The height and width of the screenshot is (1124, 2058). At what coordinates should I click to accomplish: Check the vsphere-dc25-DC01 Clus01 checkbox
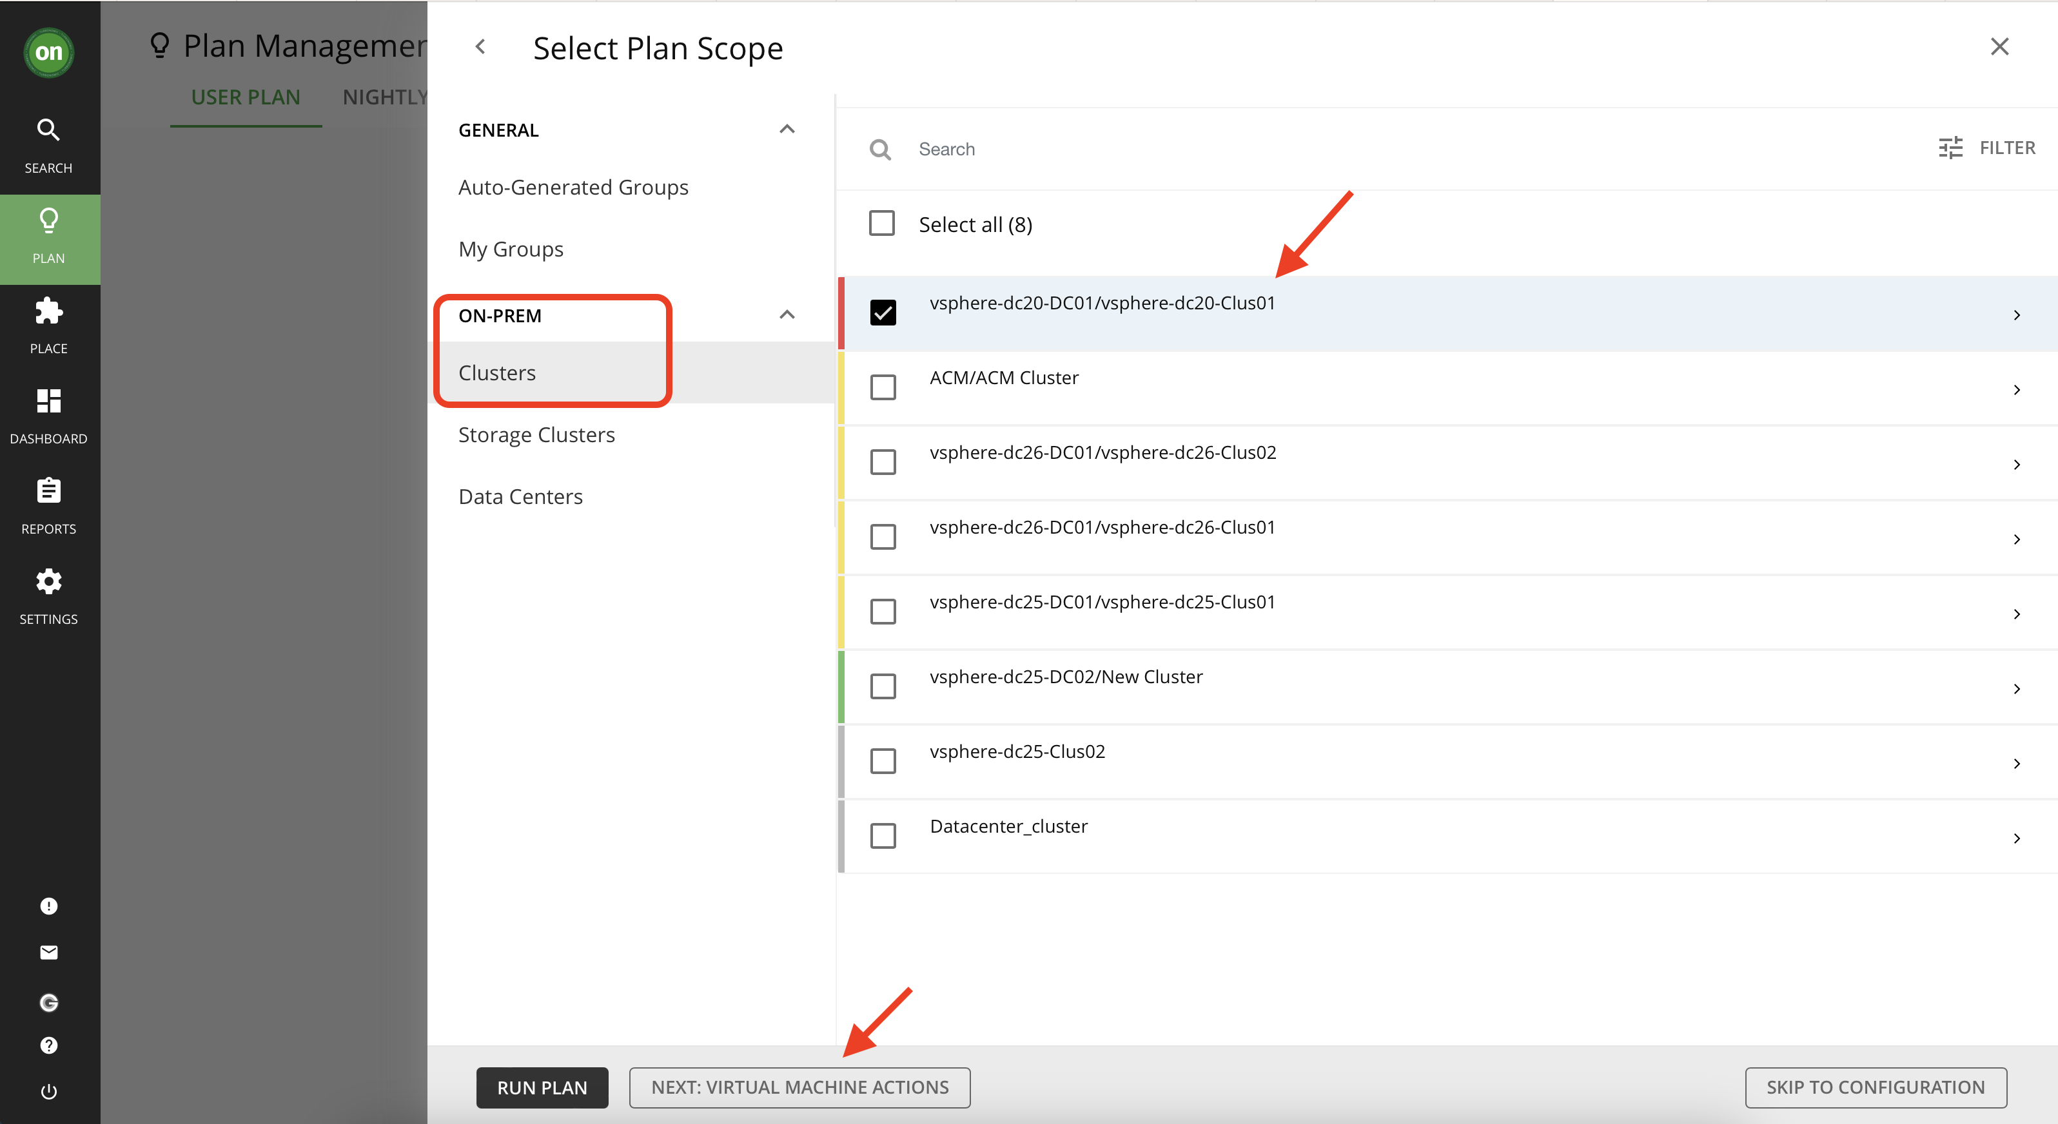pyautogui.click(x=883, y=612)
